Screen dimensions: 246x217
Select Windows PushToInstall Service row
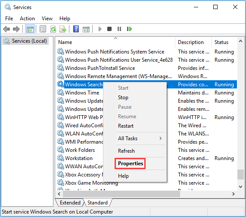coord(100,68)
